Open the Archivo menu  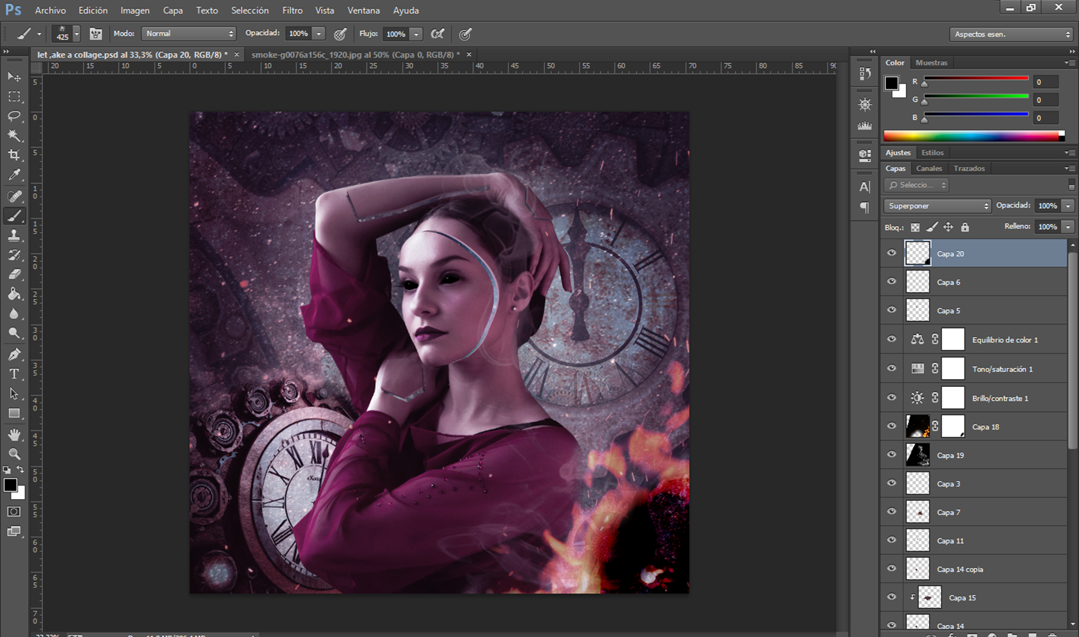point(50,10)
